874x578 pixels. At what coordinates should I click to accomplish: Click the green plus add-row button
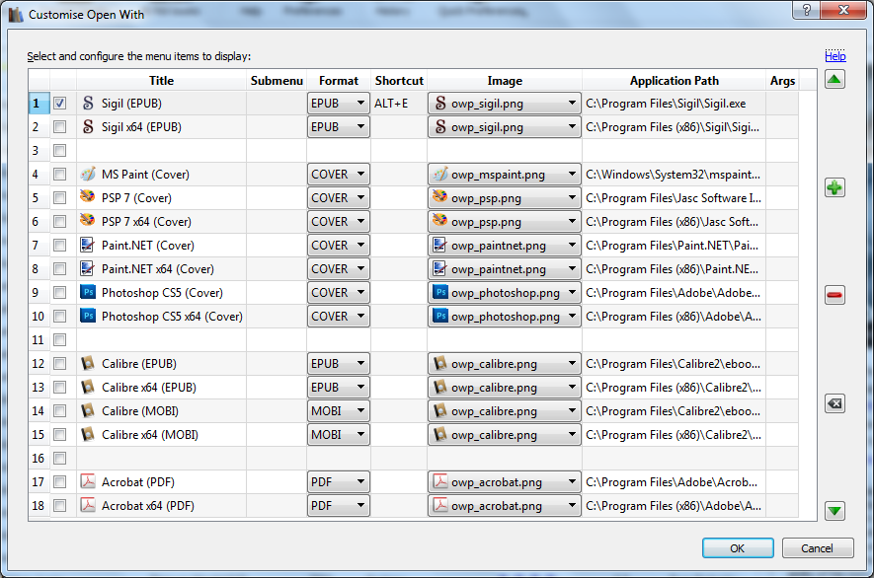tap(834, 187)
